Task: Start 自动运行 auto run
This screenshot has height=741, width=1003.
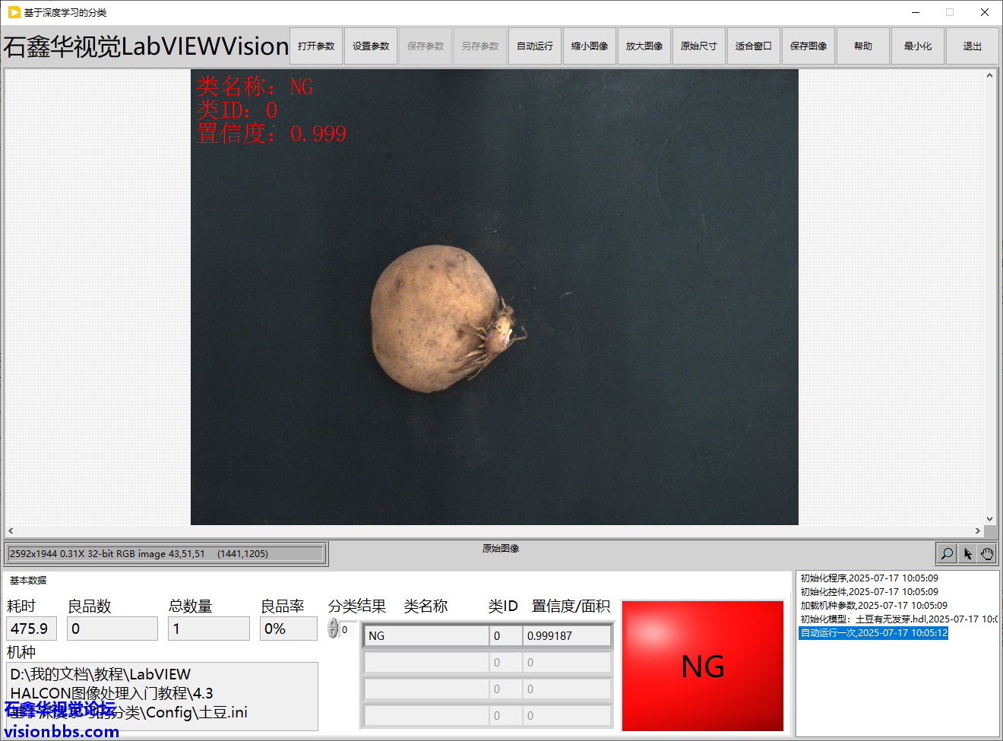Action: pos(535,46)
